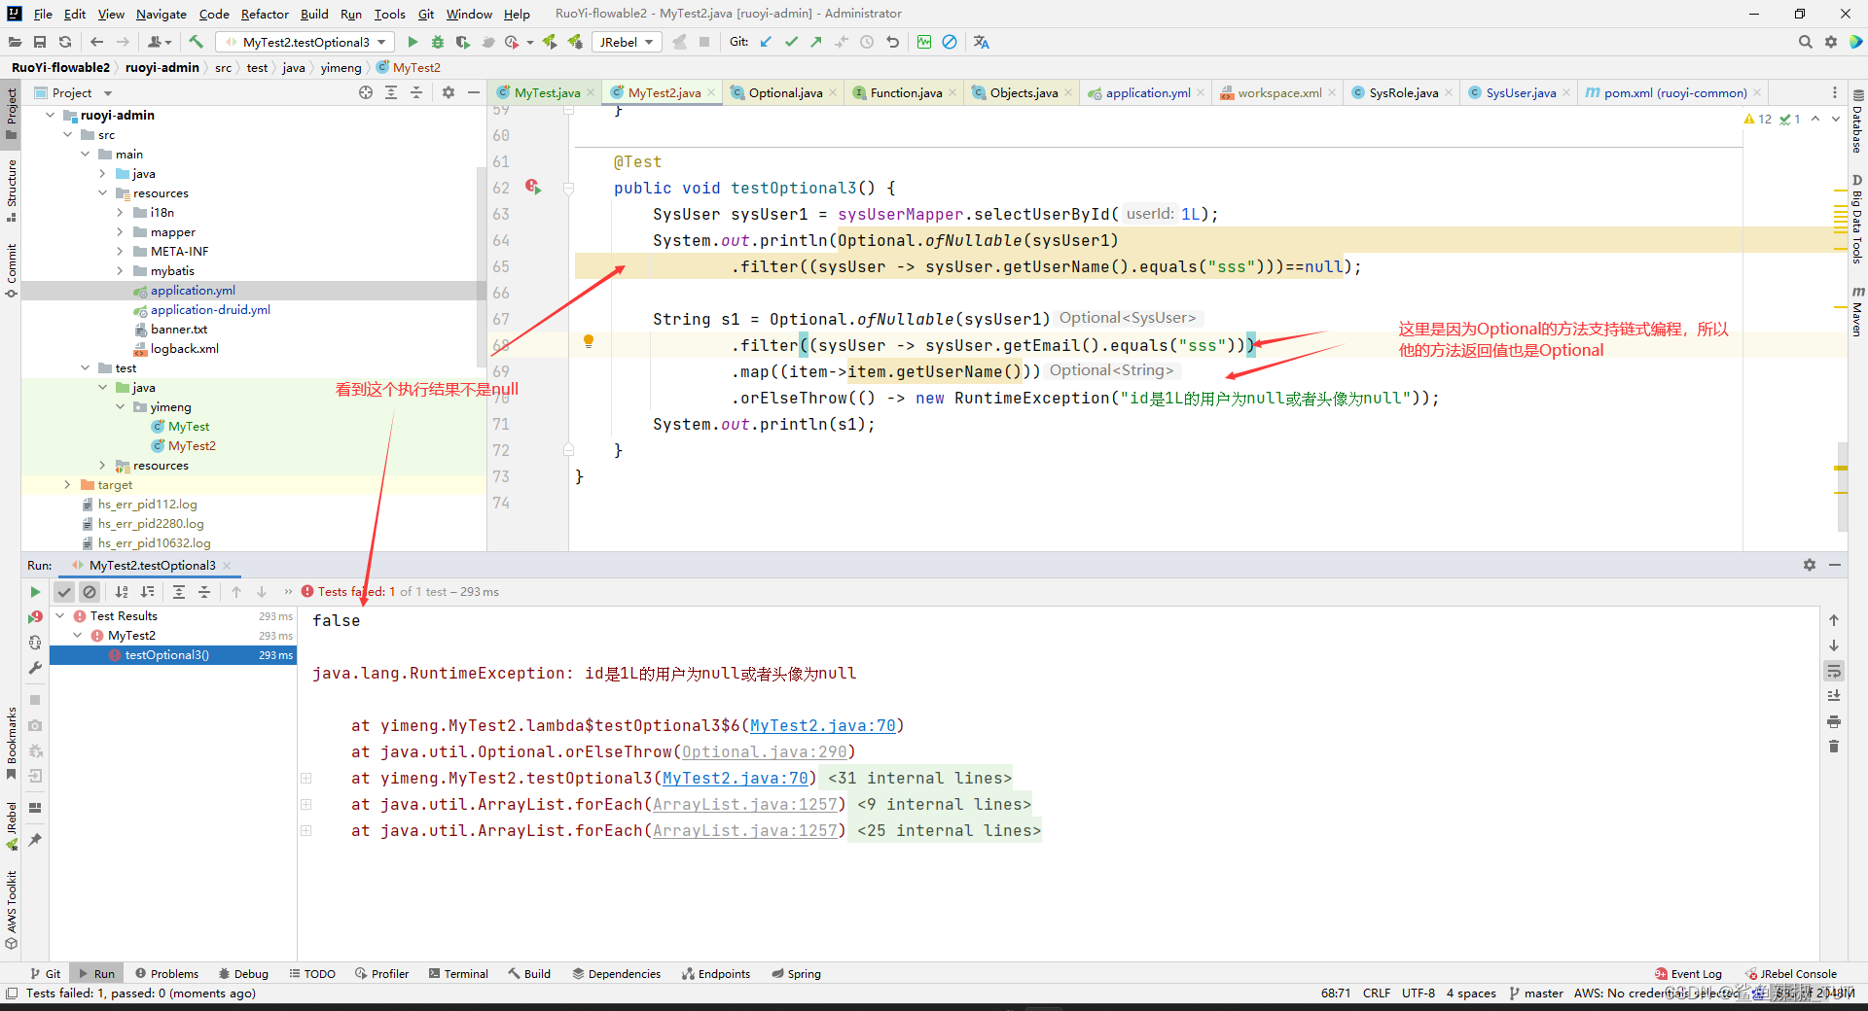1868x1011 pixels.
Task: Click Rerun failed tests icon
Action: 35,617
